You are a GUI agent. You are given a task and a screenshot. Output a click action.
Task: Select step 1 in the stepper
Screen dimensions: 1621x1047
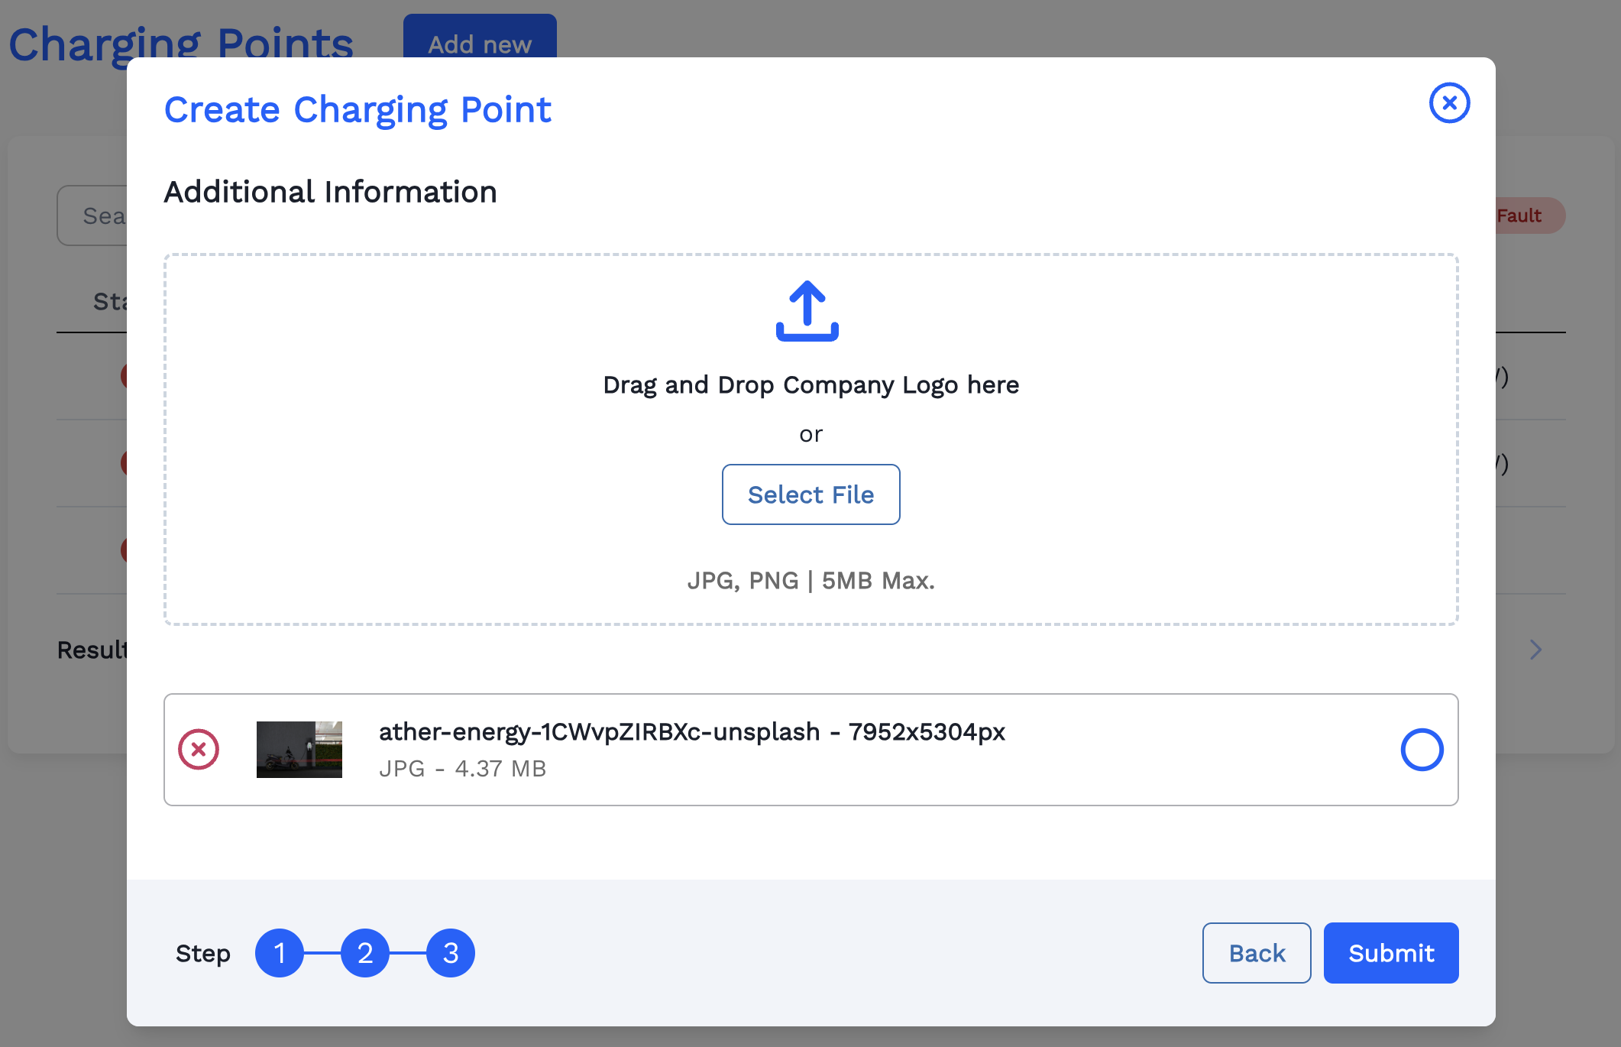pyautogui.click(x=280, y=953)
